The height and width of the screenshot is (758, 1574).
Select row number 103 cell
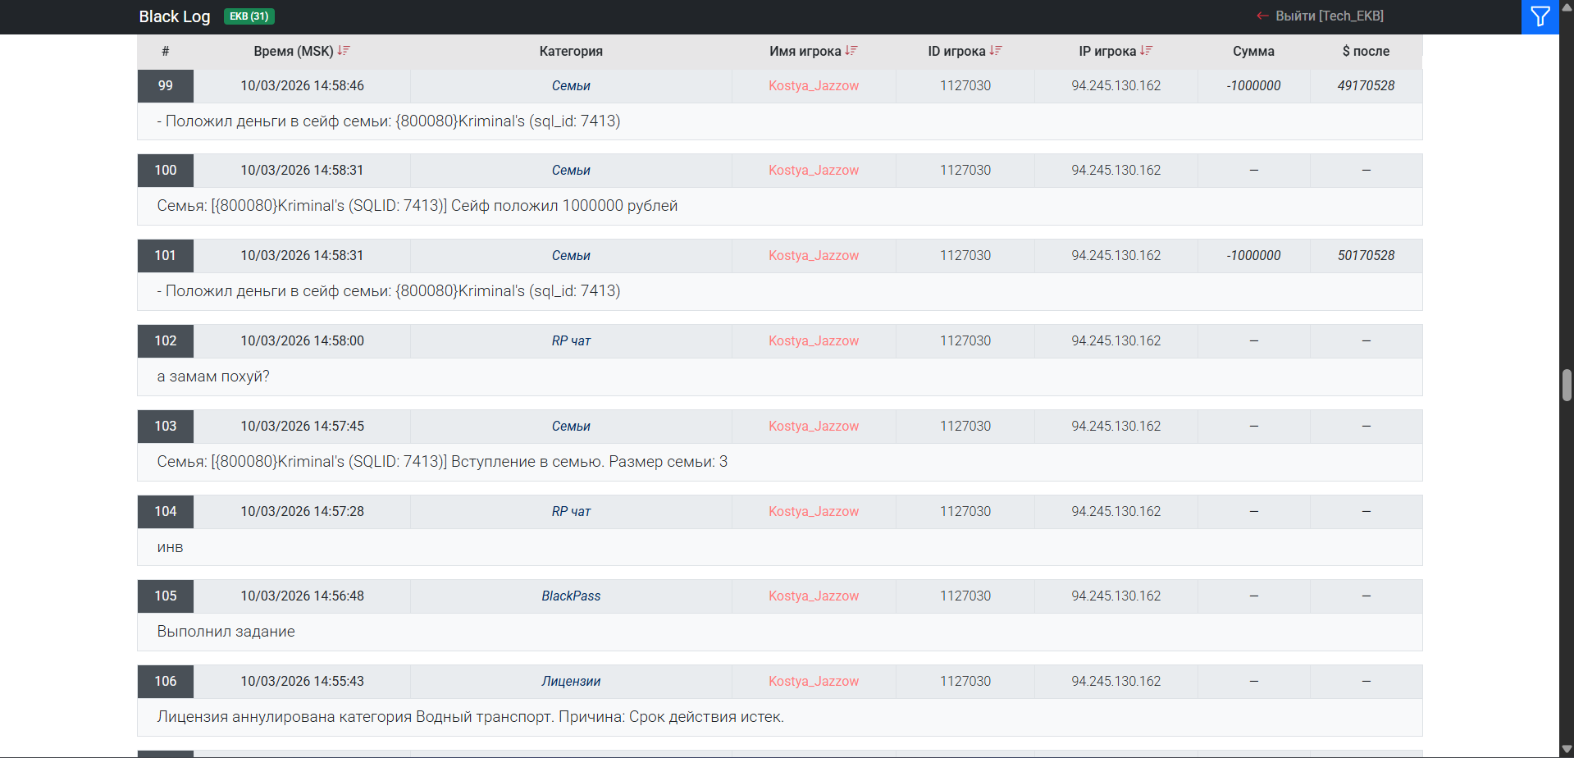pyautogui.click(x=166, y=427)
